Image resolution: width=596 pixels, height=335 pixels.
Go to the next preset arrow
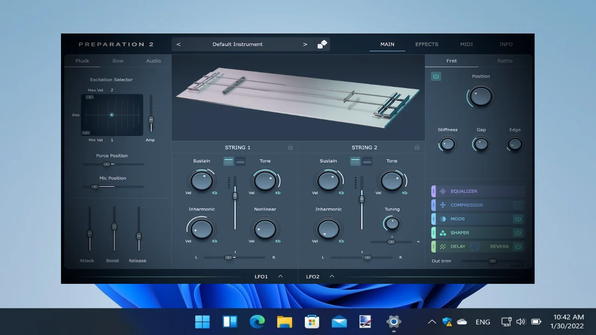[x=305, y=44]
